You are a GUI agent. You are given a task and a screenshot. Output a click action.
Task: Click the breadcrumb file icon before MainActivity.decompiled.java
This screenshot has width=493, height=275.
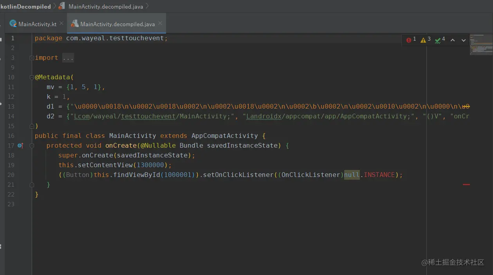tap(61, 6)
